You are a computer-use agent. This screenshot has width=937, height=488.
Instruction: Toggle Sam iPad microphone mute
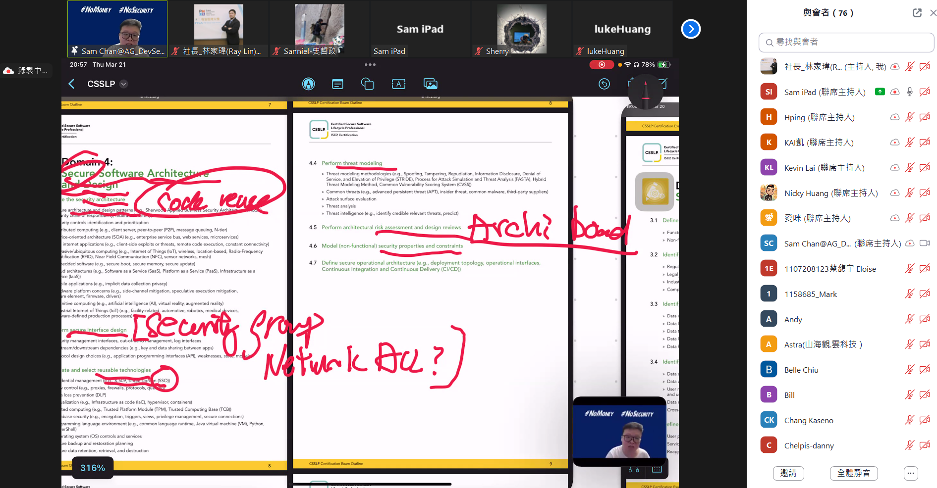coord(909,92)
